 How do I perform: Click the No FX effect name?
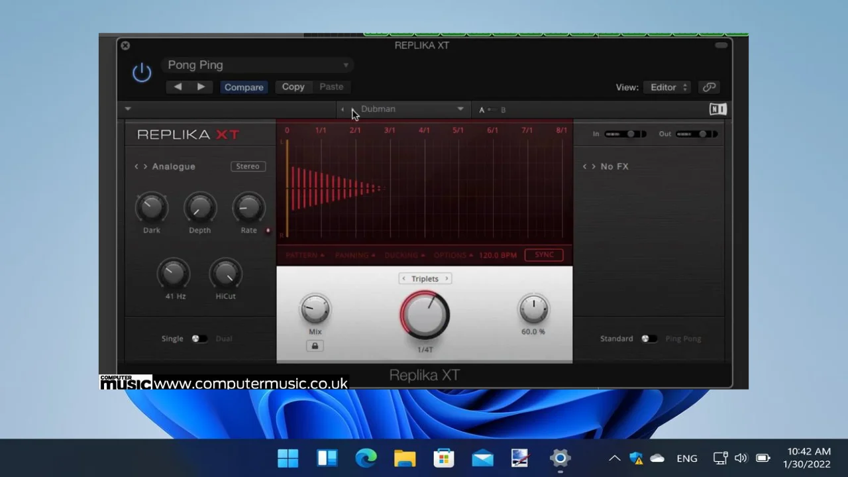(x=614, y=166)
